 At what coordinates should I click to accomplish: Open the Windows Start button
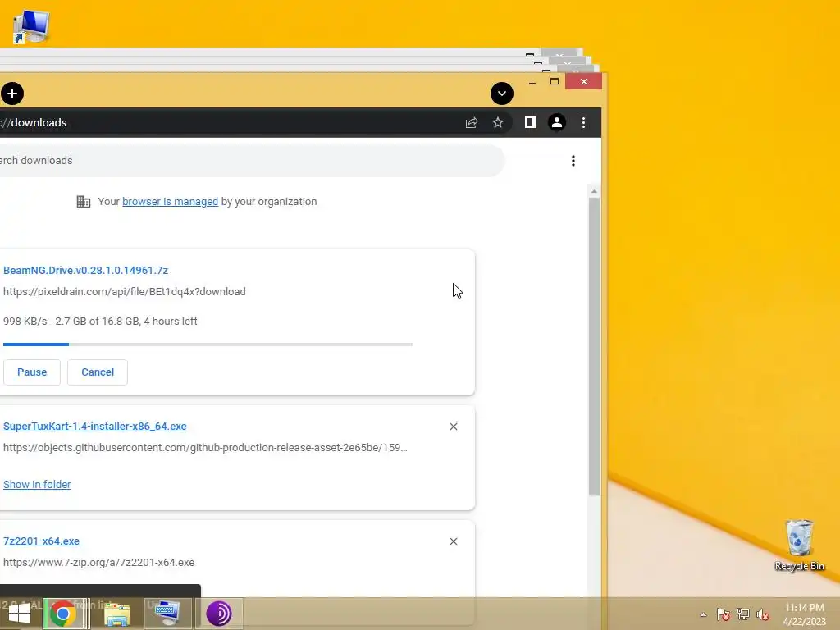click(20, 614)
